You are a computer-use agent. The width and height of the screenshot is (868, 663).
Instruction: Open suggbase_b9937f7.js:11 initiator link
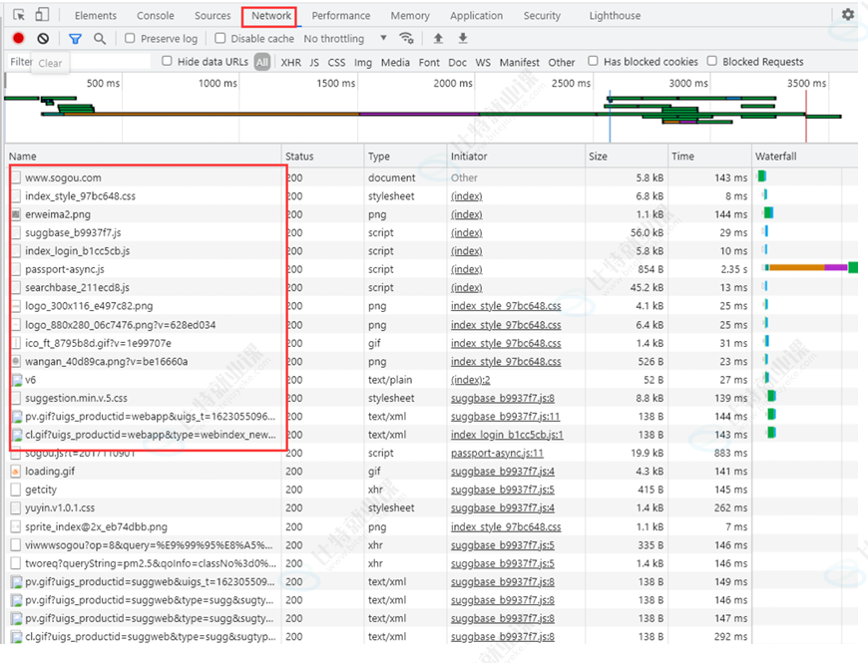(x=505, y=417)
